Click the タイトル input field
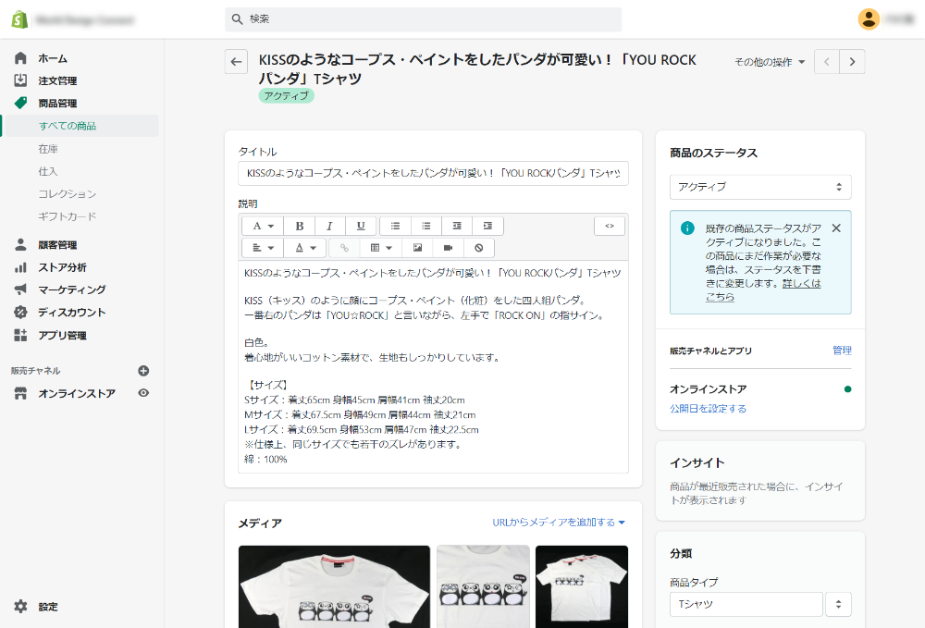Viewport: 925px width, 628px height. [433, 173]
